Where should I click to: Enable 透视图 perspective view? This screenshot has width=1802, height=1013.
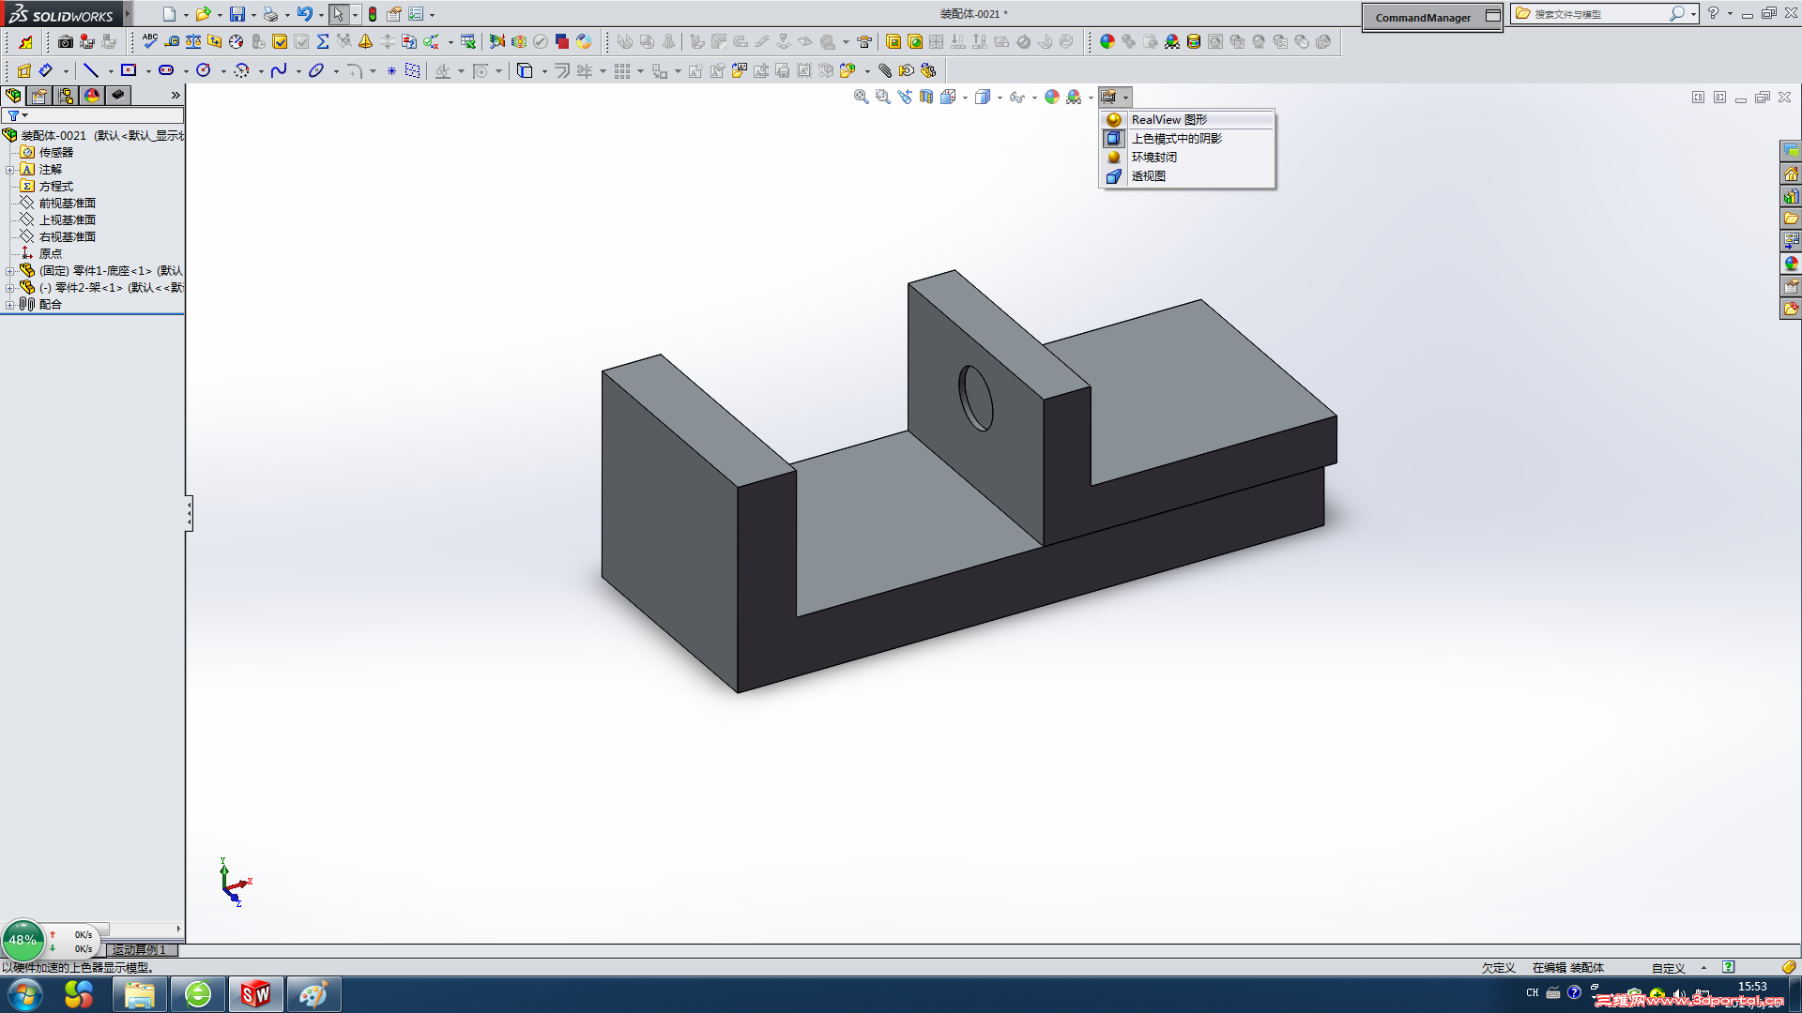(x=1148, y=175)
